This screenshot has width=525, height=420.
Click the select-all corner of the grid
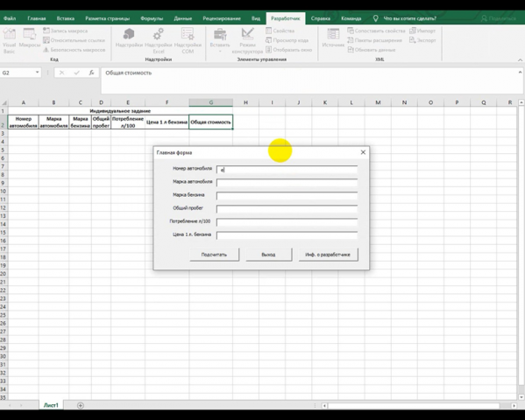tap(4, 102)
